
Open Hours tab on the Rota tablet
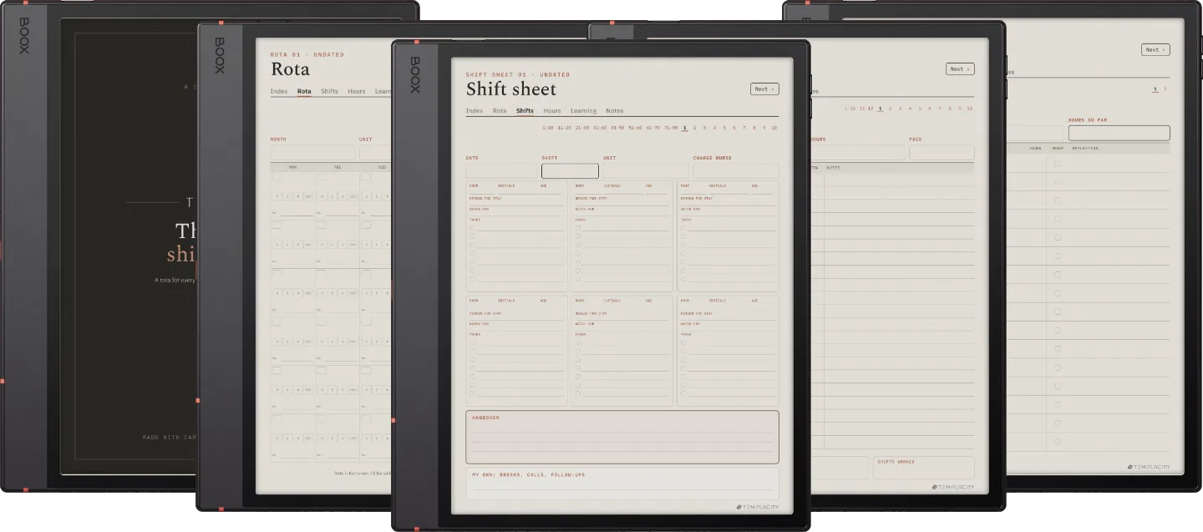click(x=357, y=91)
